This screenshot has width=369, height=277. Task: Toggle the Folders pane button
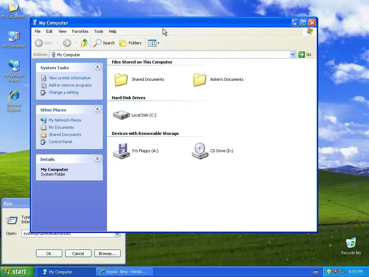tap(130, 43)
